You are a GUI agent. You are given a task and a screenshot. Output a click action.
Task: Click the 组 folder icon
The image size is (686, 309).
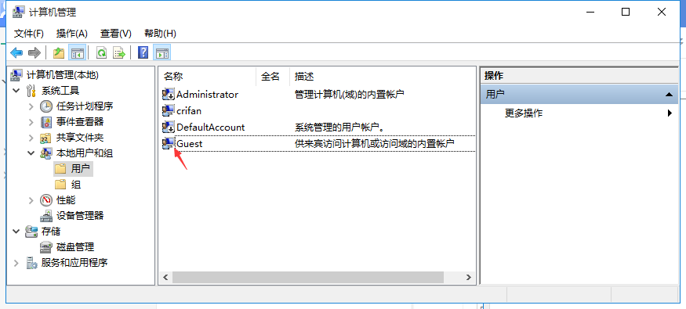tap(60, 185)
